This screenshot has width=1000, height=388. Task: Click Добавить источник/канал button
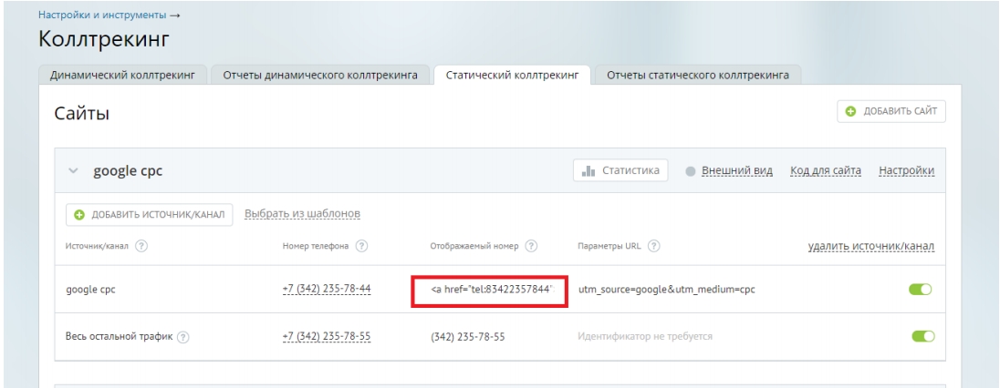(x=150, y=214)
